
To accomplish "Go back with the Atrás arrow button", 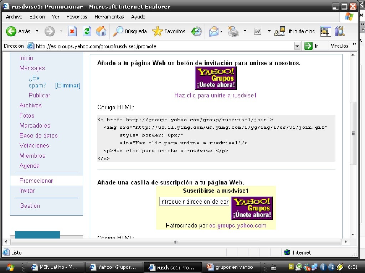I will pos(18,31).
